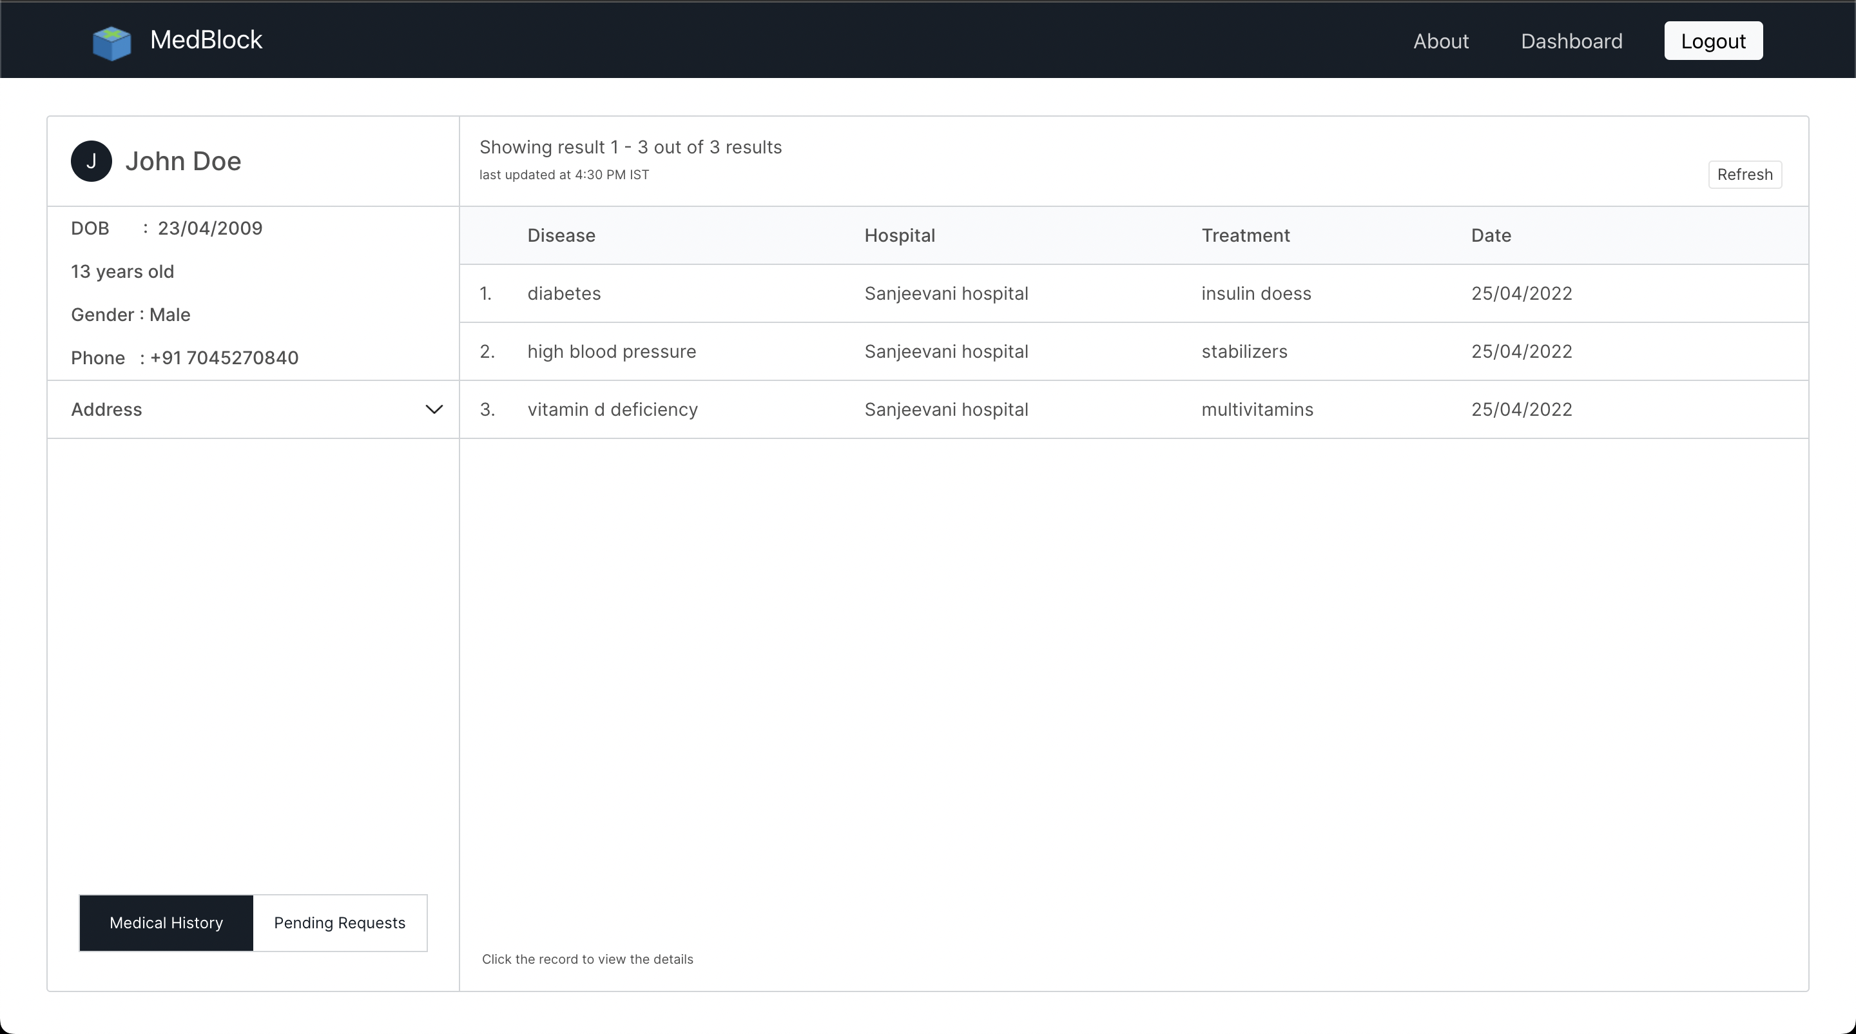Expand the Address chevron arrow

(434, 409)
